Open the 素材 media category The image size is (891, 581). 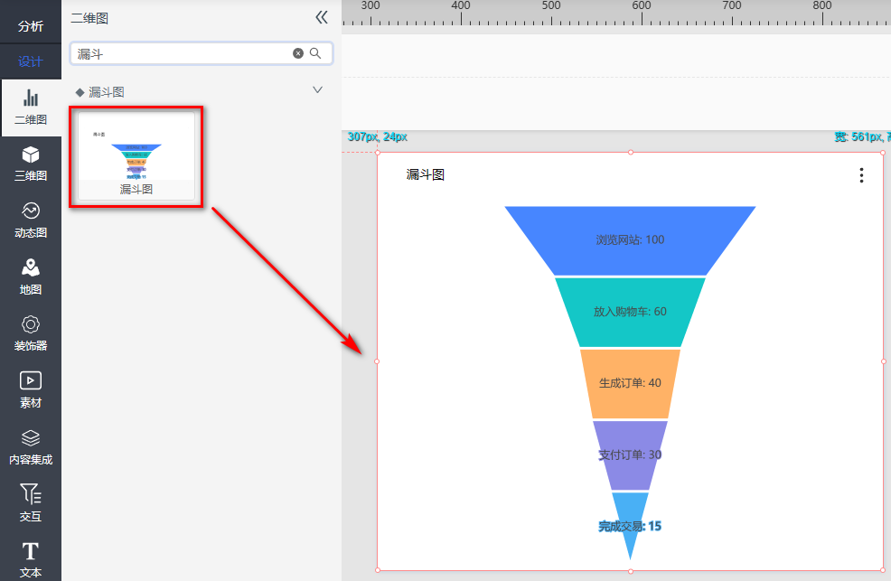point(31,390)
